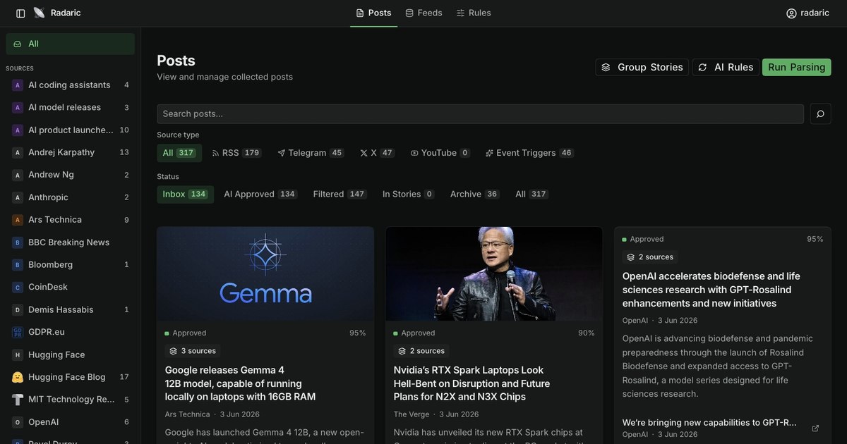Image resolution: width=847 pixels, height=444 pixels.
Task: Select the Telegram source type filter
Action: pos(311,153)
